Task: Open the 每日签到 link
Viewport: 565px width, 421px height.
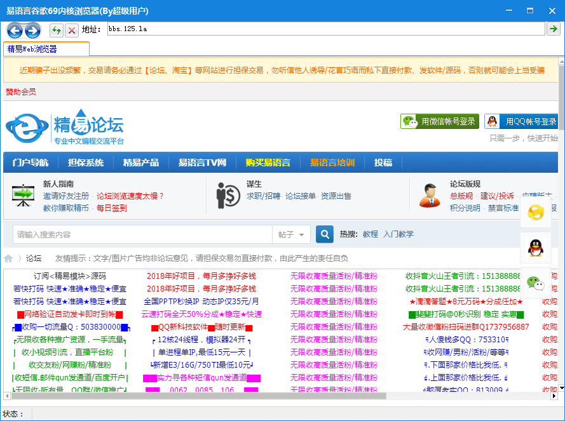Action: (x=112, y=208)
